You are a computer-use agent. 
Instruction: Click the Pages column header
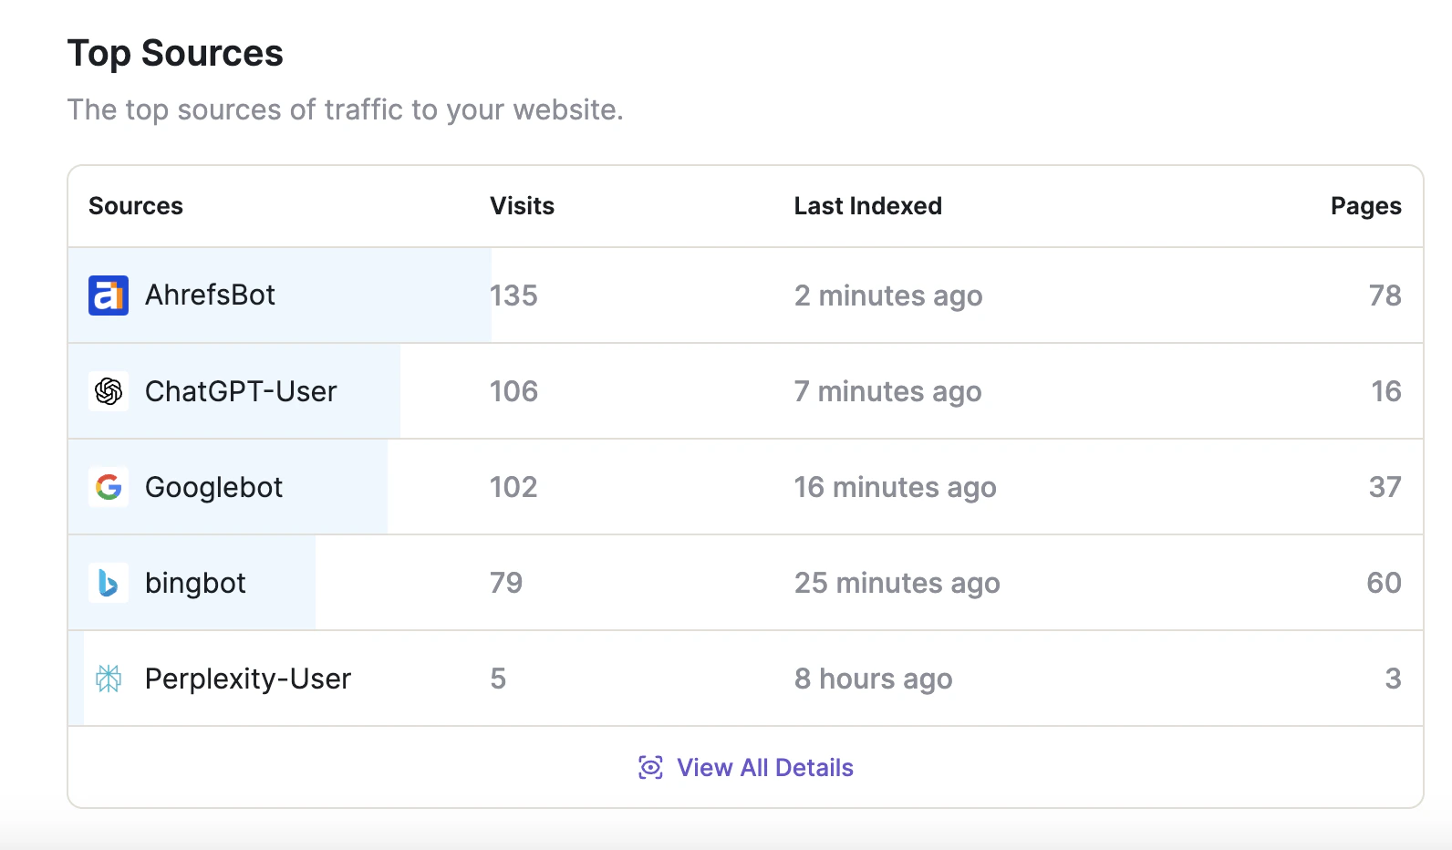1365,206
